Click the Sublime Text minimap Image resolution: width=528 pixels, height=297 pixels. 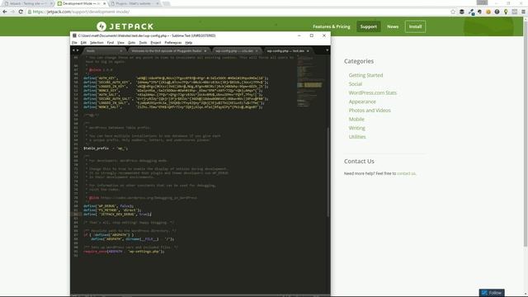(x=310, y=81)
